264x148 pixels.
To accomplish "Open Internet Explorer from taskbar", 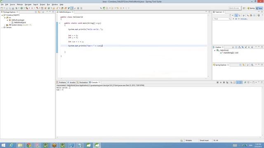I will [x=12, y=145].
